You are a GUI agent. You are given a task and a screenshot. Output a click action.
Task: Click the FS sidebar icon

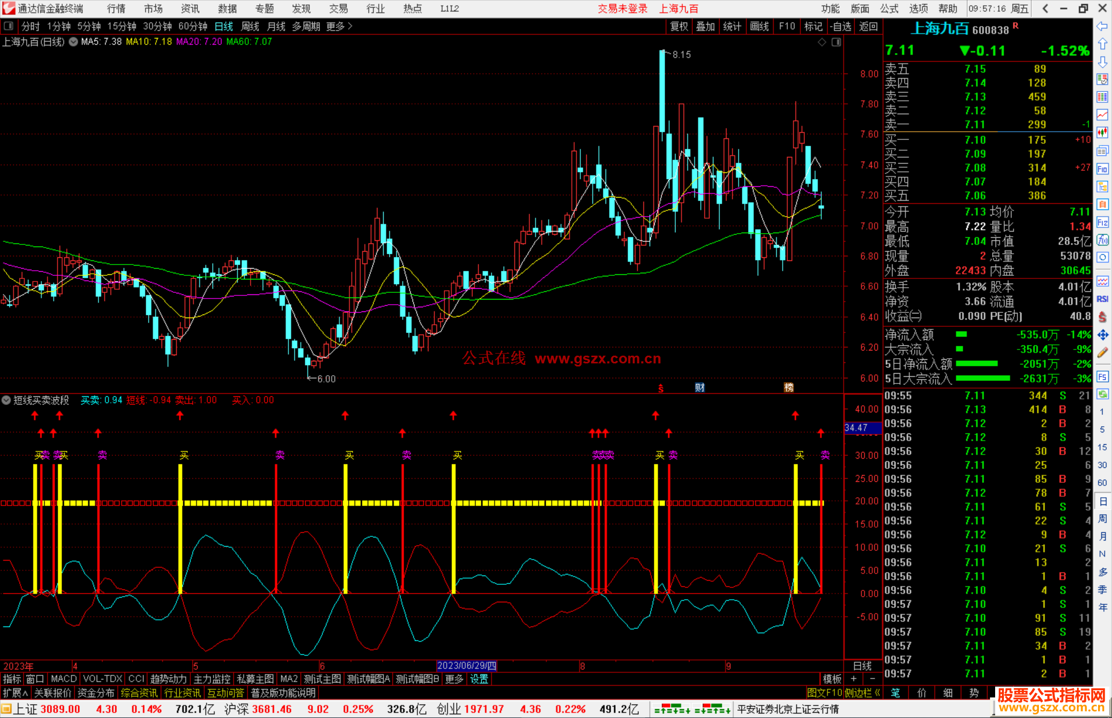click(x=1102, y=377)
